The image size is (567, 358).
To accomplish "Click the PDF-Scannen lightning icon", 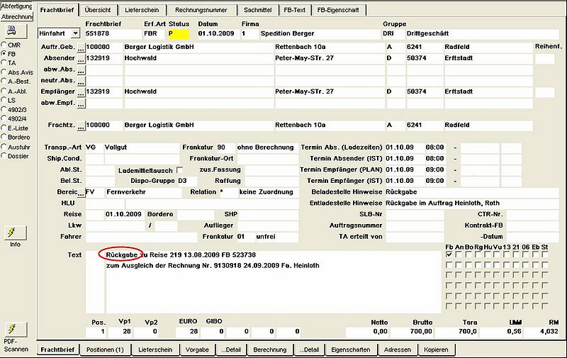I will coord(16,329).
